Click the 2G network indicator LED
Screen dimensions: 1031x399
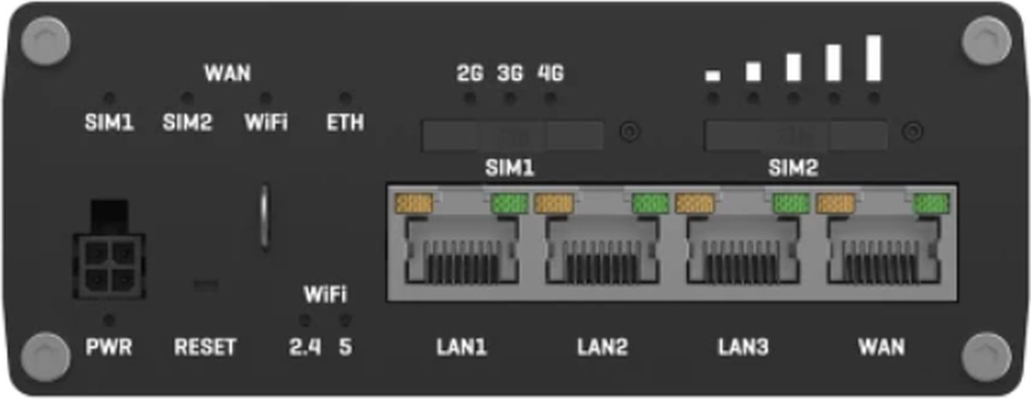[469, 99]
